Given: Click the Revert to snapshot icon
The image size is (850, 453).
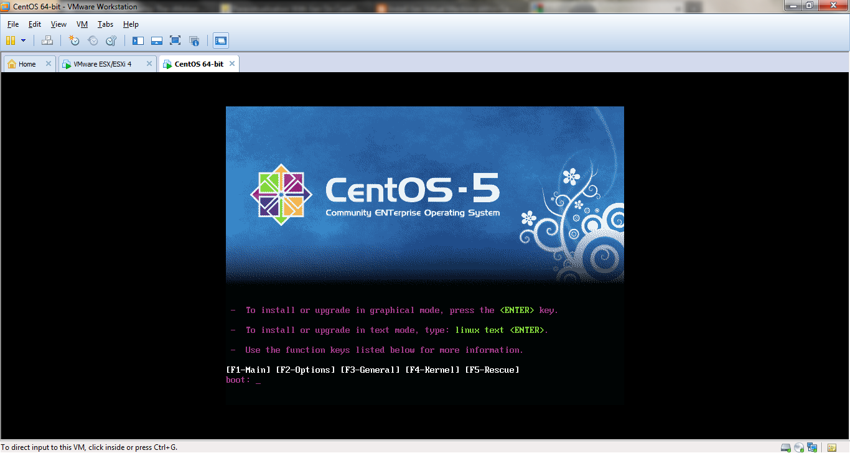Looking at the screenshot, I should [93, 40].
